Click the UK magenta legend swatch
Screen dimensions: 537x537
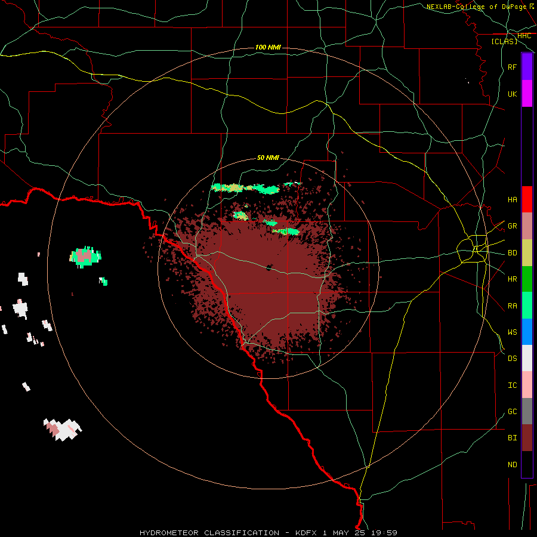527,94
